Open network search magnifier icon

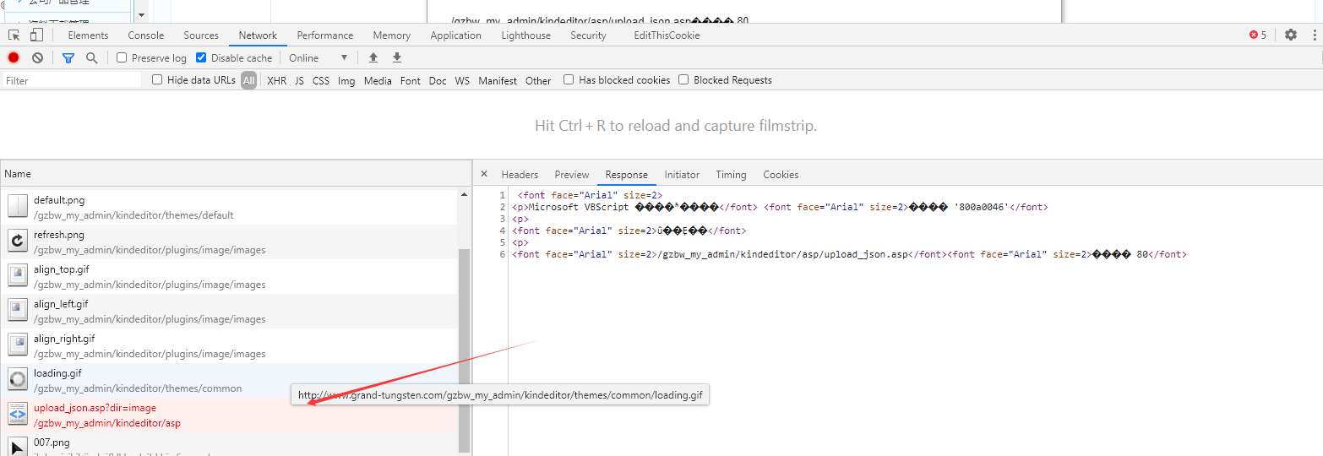click(91, 57)
